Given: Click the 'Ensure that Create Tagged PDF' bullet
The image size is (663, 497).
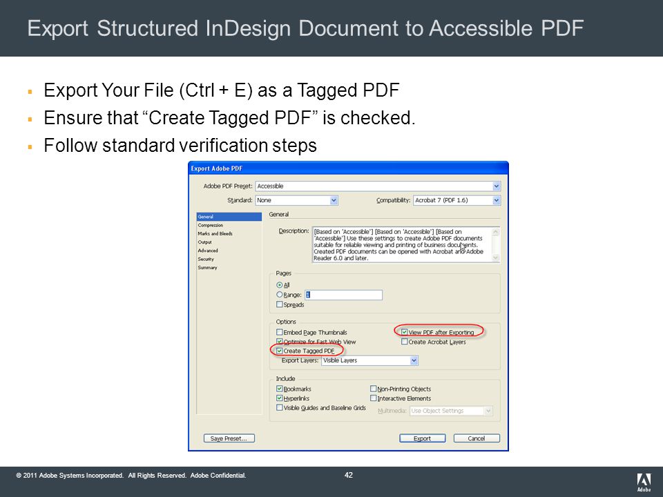Looking at the screenshot, I should coord(229,118).
